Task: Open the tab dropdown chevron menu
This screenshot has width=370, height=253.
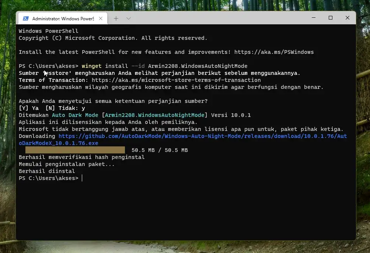Action: pyautogui.click(x=128, y=18)
